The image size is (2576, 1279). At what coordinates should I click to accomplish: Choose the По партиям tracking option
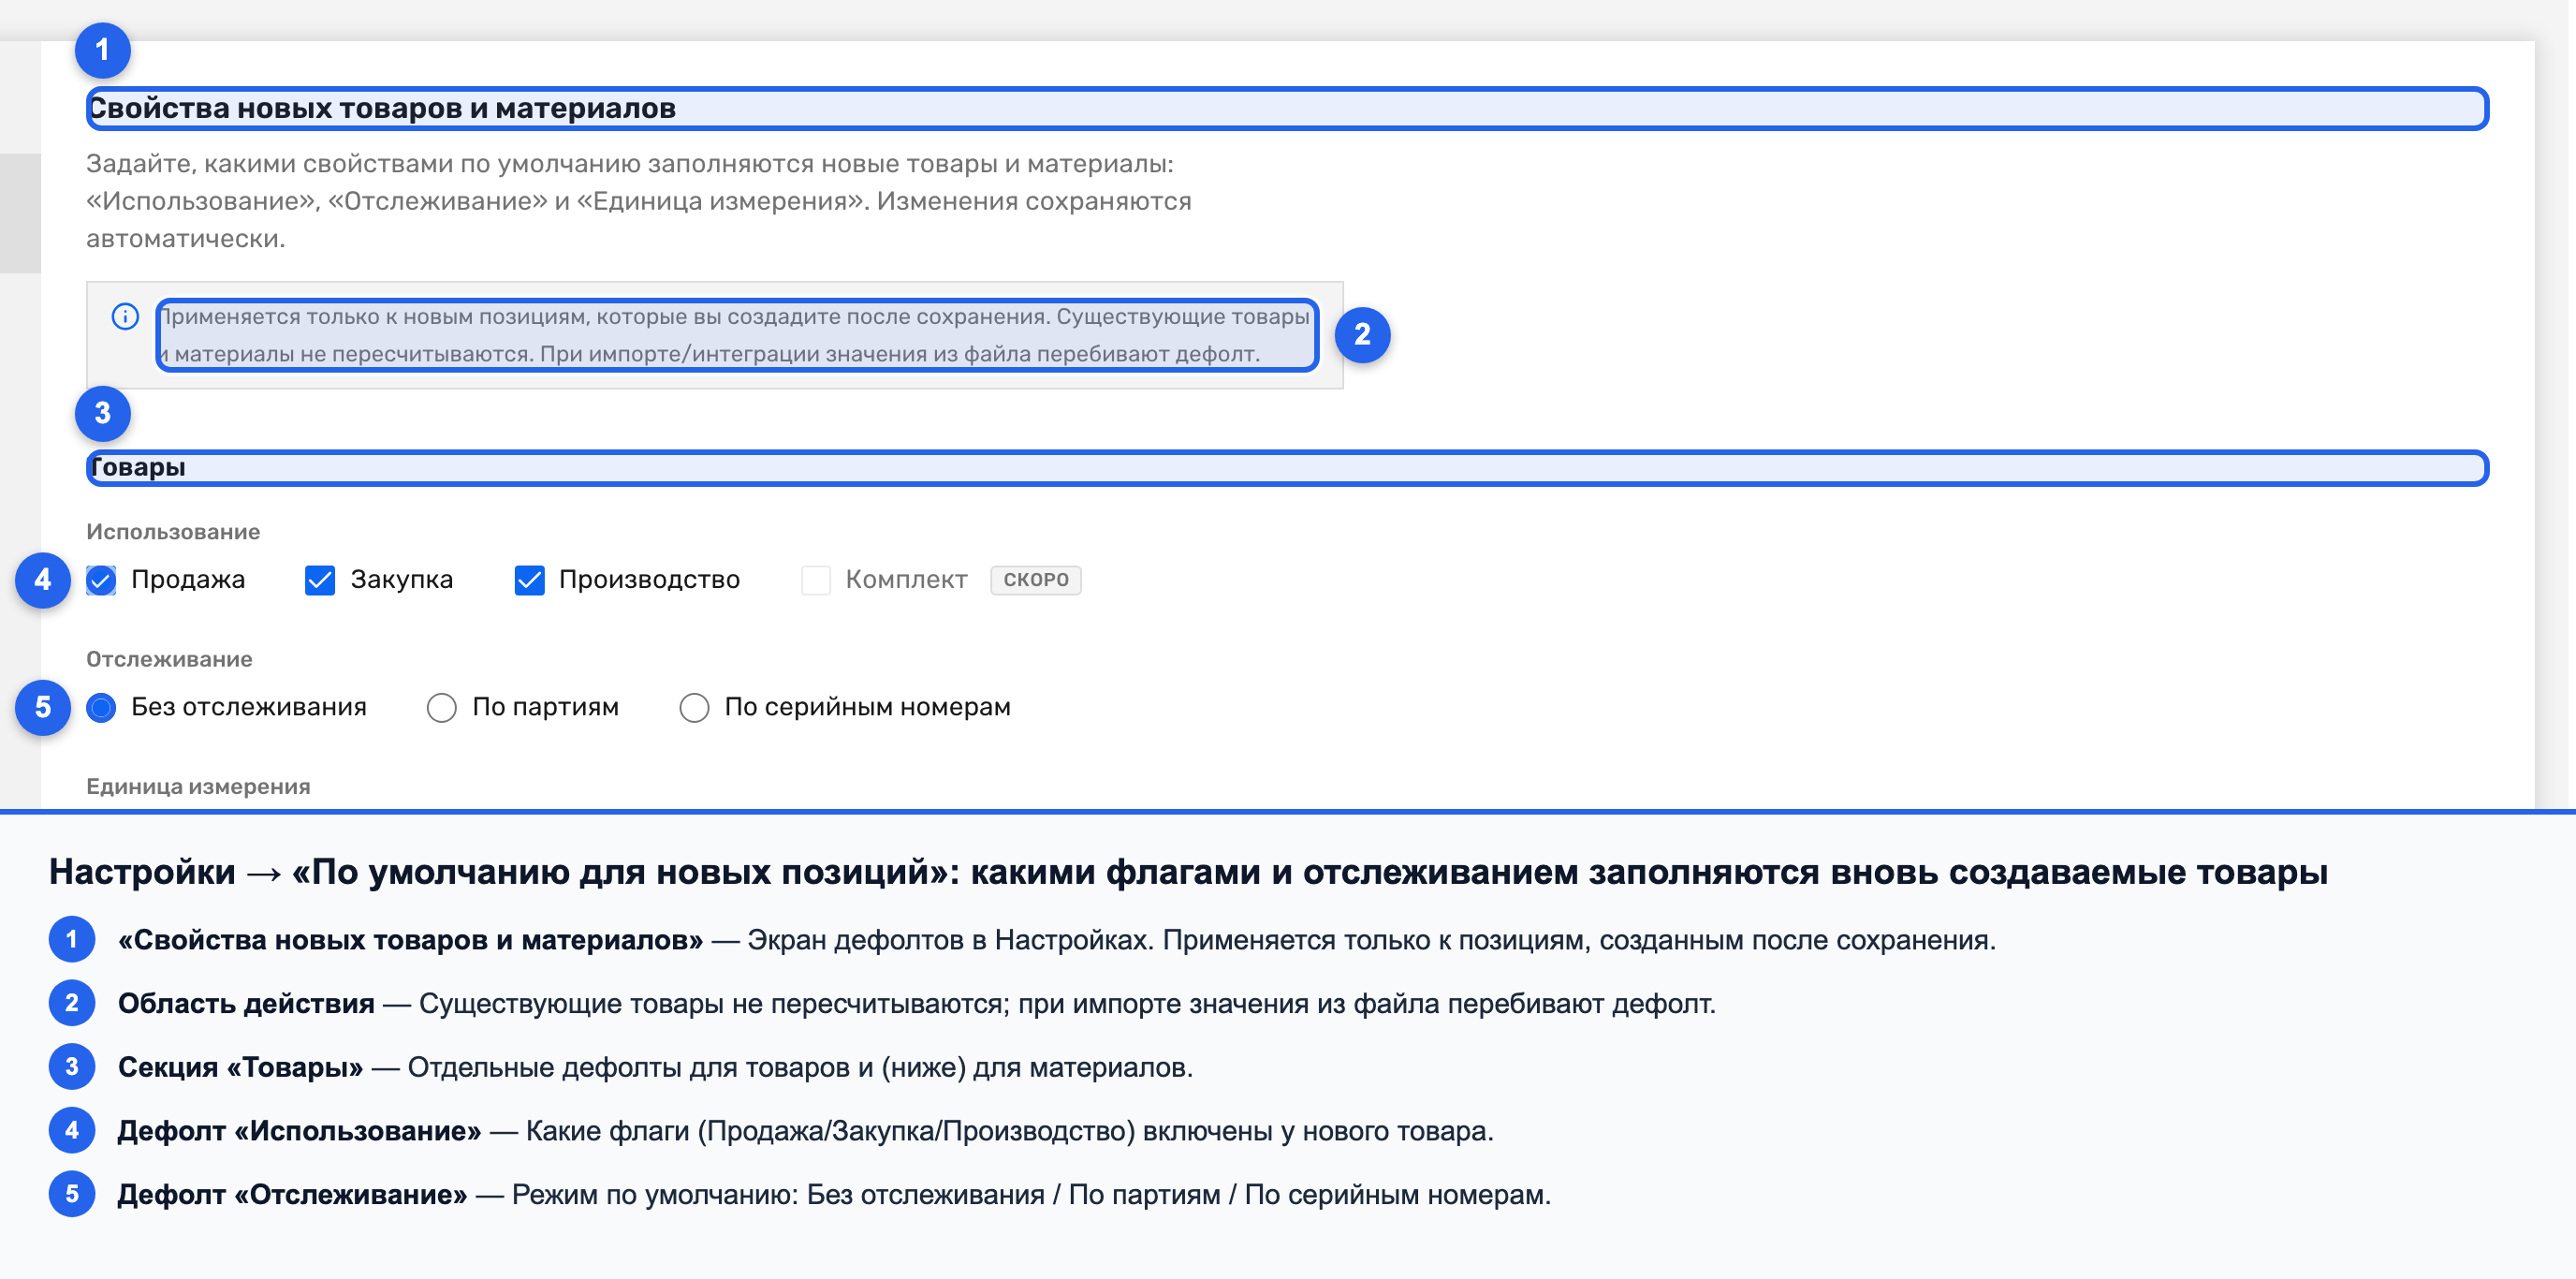pos(441,708)
